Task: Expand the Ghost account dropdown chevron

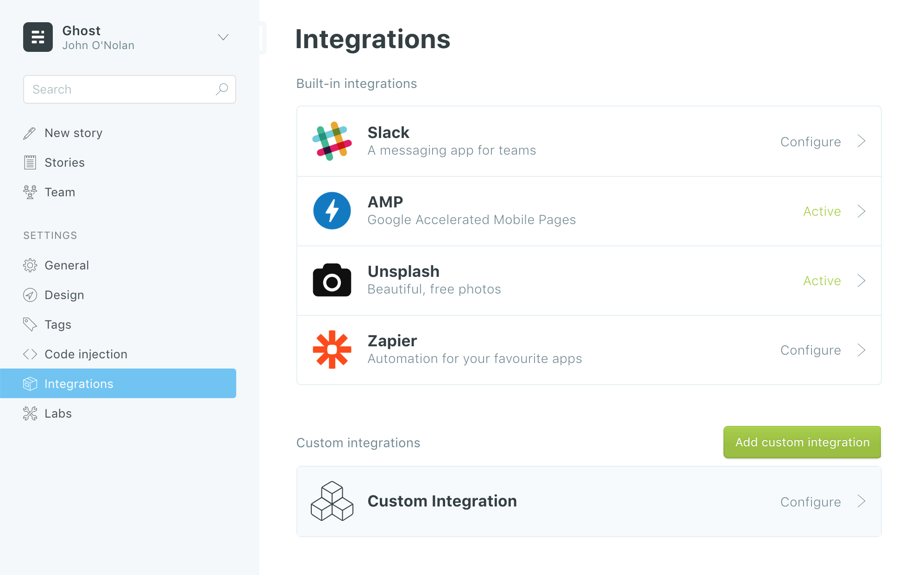Action: click(x=223, y=37)
